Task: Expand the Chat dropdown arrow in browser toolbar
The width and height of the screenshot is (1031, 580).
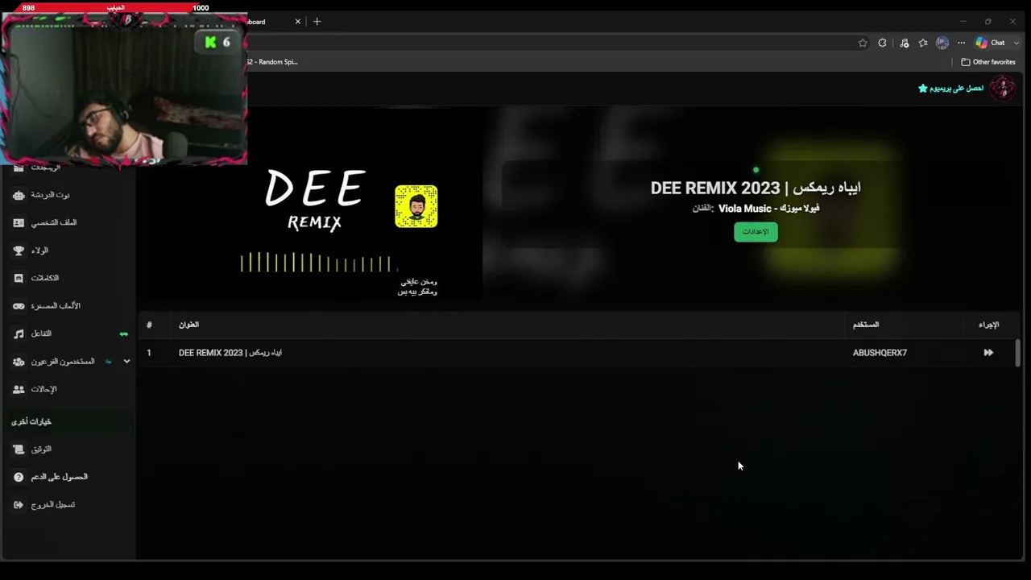Action: tap(1017, 43)
